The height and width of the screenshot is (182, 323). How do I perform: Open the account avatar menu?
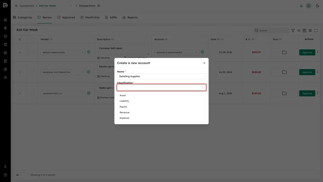pos(308,6)
